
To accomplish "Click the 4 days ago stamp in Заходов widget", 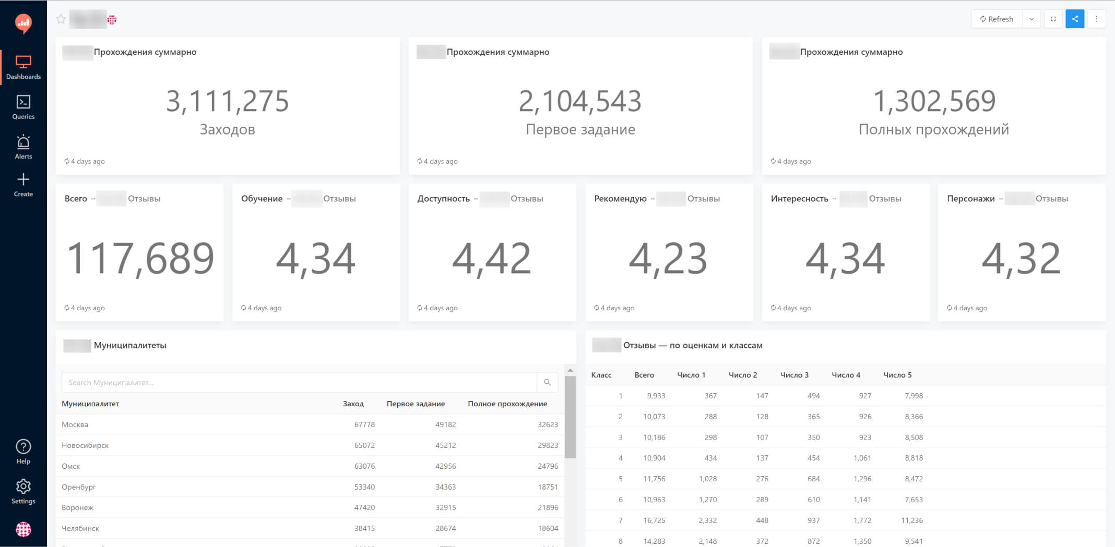I will (x=85, y=161).
